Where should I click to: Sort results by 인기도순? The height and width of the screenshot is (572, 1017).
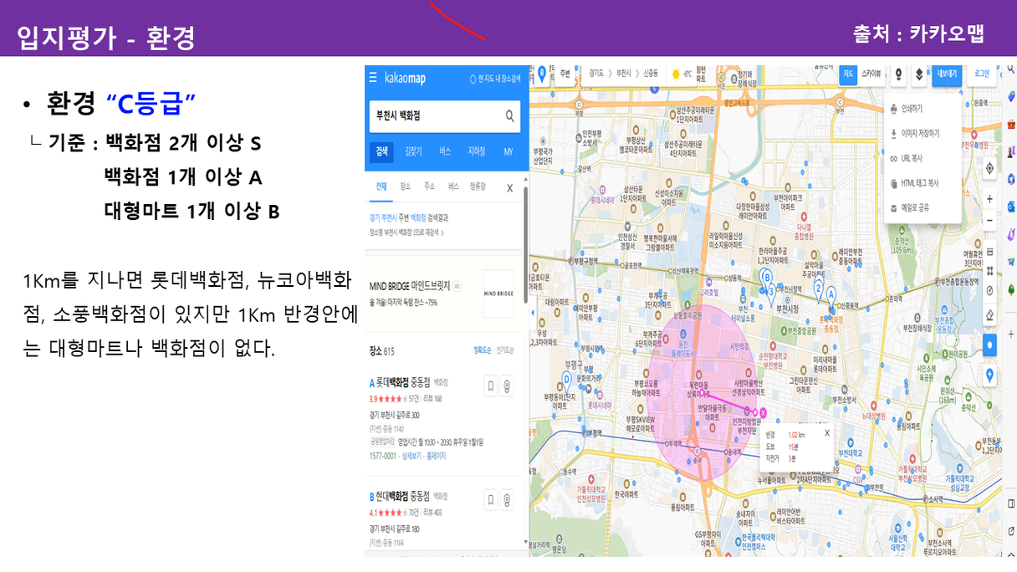(505, 350)
